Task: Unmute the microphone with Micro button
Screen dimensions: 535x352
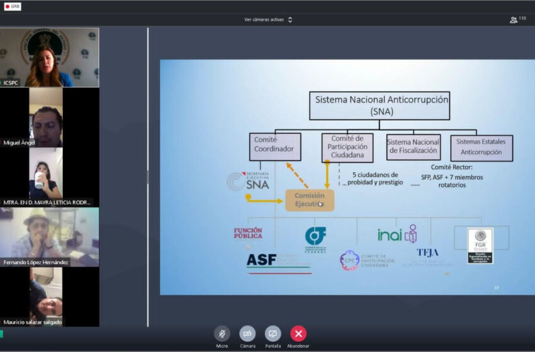Action: pyautogui.click(x=222, y=333)
